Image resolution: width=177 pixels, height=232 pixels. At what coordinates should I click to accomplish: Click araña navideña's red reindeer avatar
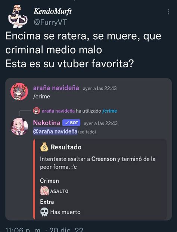click(19, 92)
